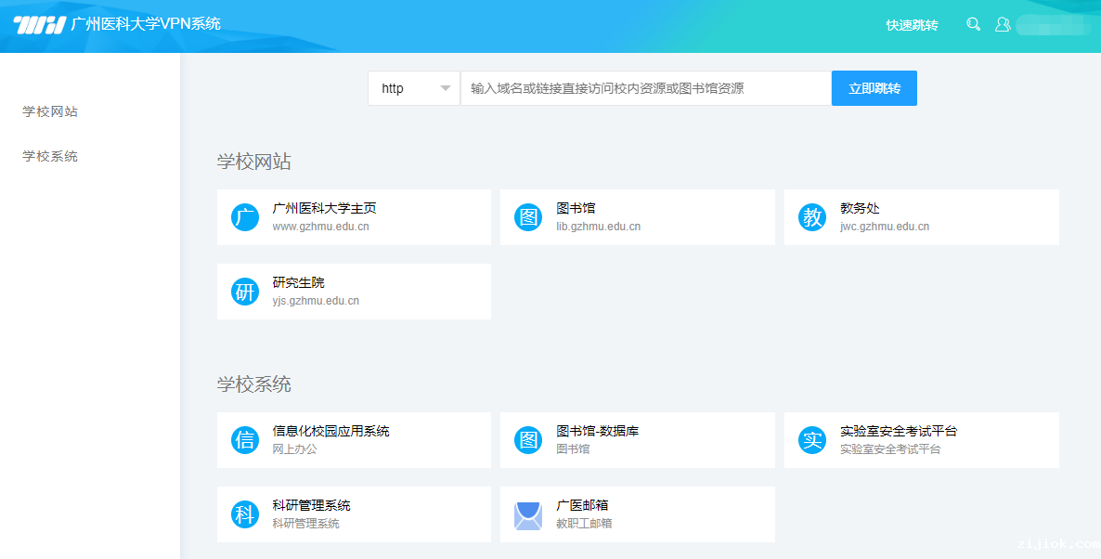Open the yjs.gzhmu.edu.cn address text
The image size is (1101, 559).
(x=316, y=301)
